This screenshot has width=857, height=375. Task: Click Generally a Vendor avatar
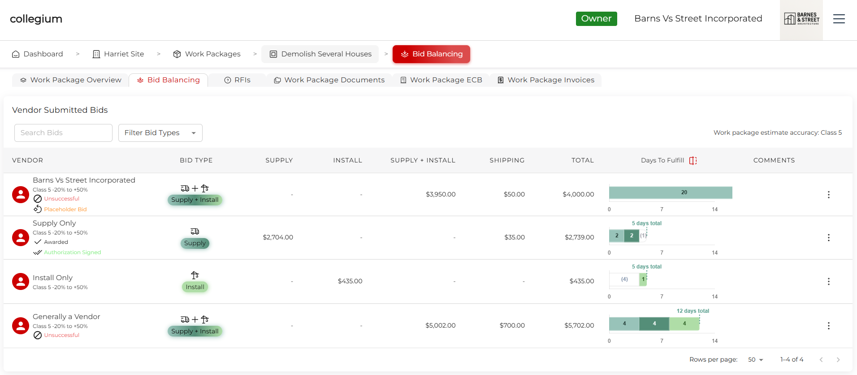21,326
